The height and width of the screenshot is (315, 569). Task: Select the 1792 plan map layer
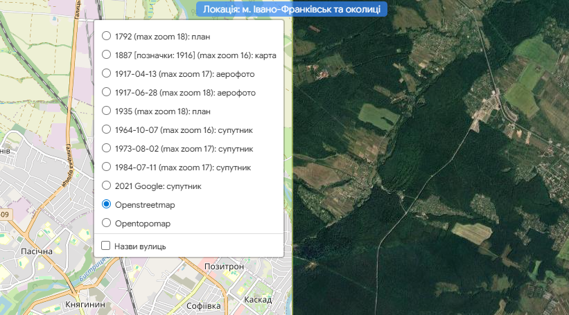tap(106, 36)
